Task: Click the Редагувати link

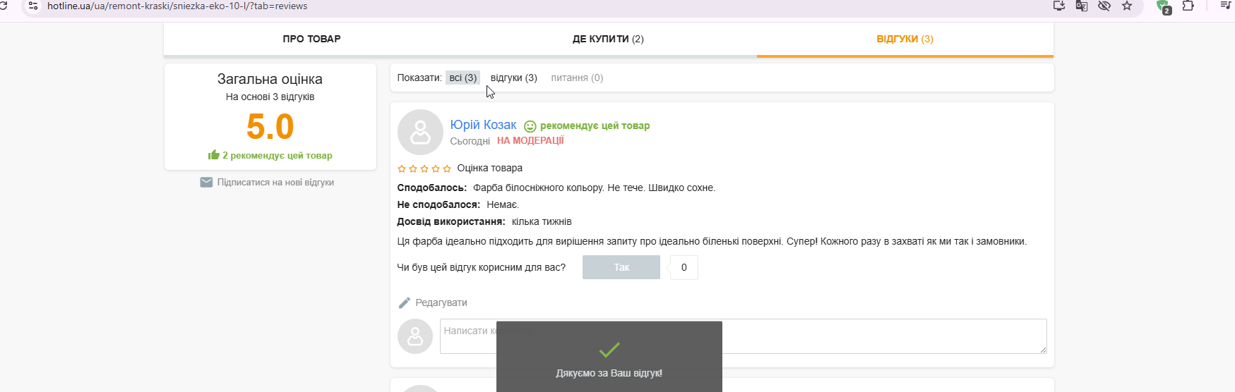Action: [441, 302]
